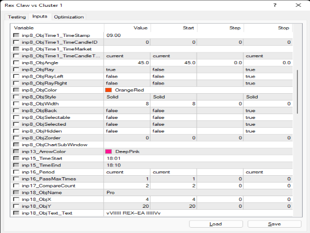Image resolution: width=310 pixels, height=233 pixels.
Task: Pick the DeepPink arrow color swatch
Action: 108,151
